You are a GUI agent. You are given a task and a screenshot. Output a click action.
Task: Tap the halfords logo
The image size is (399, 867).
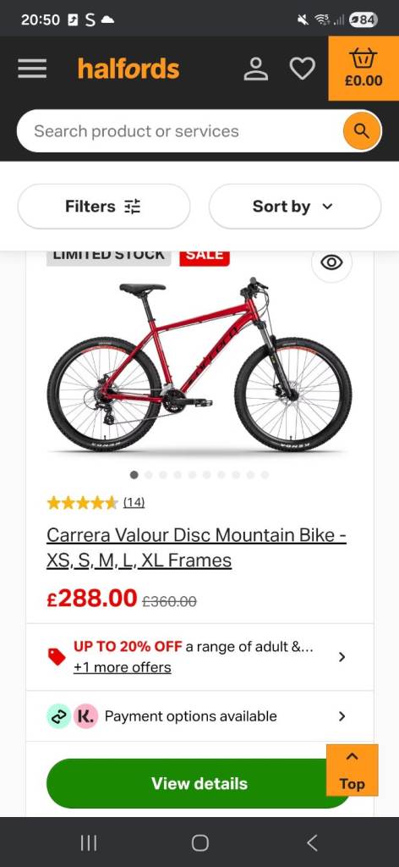click(128, 69)
